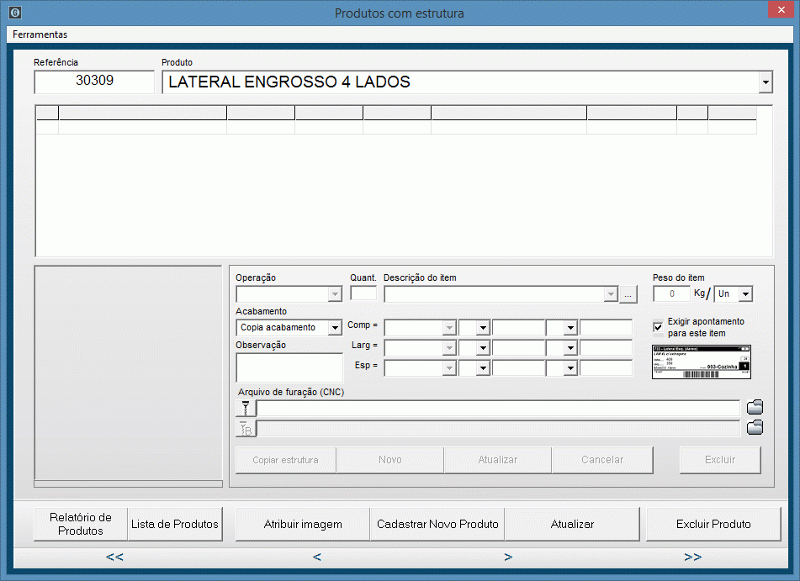Open the first Comp dropdown

(449, 327)
